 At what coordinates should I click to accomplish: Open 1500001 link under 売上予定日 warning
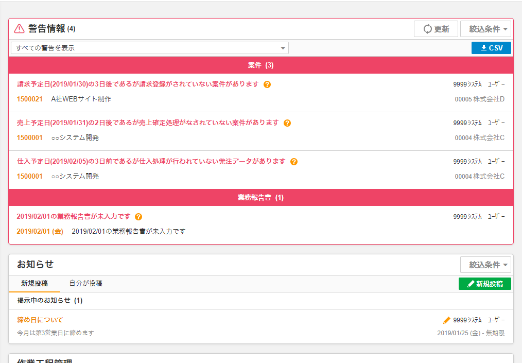[30, 137]
